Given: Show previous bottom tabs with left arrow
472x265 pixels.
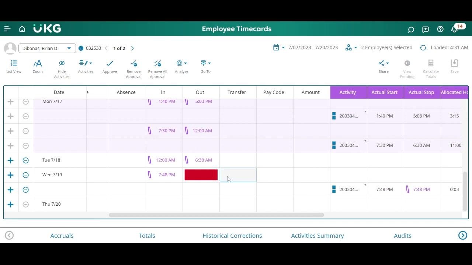Looking at the screenshot, I should coord(9,235).
